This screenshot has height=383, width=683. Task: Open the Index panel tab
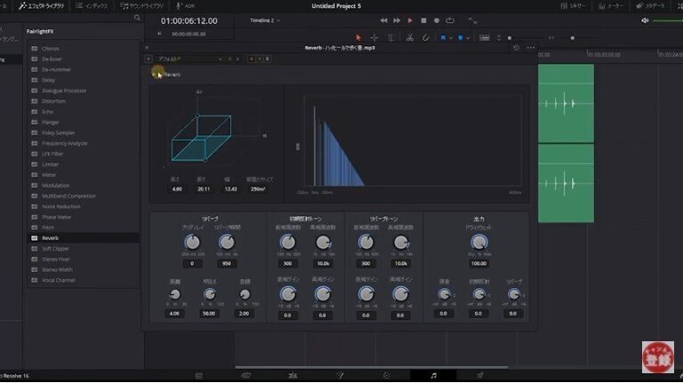(92, 5)
